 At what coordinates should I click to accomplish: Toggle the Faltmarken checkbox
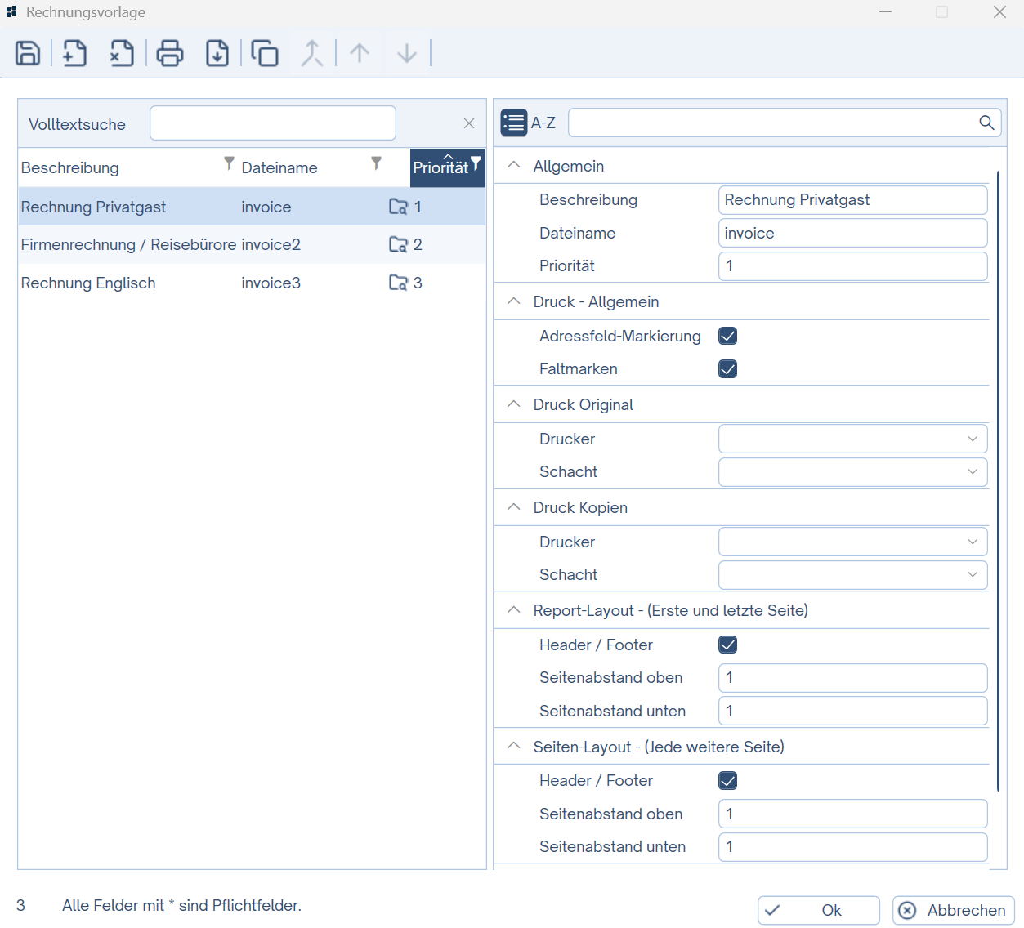point(727,369)
